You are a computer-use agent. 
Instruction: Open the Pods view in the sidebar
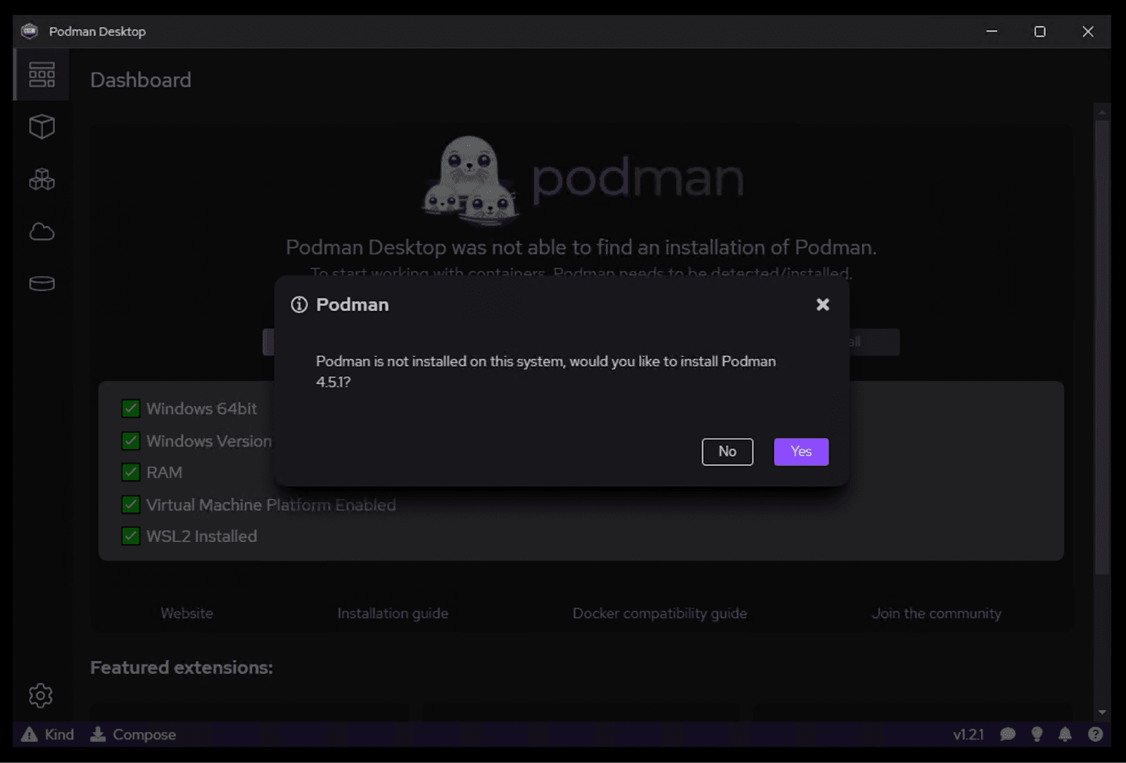[42, 179]
